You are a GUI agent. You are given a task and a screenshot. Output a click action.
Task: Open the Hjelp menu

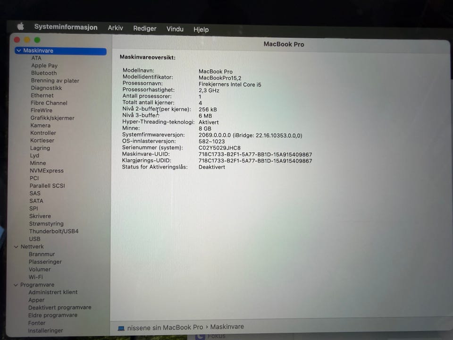coord(201,29)
